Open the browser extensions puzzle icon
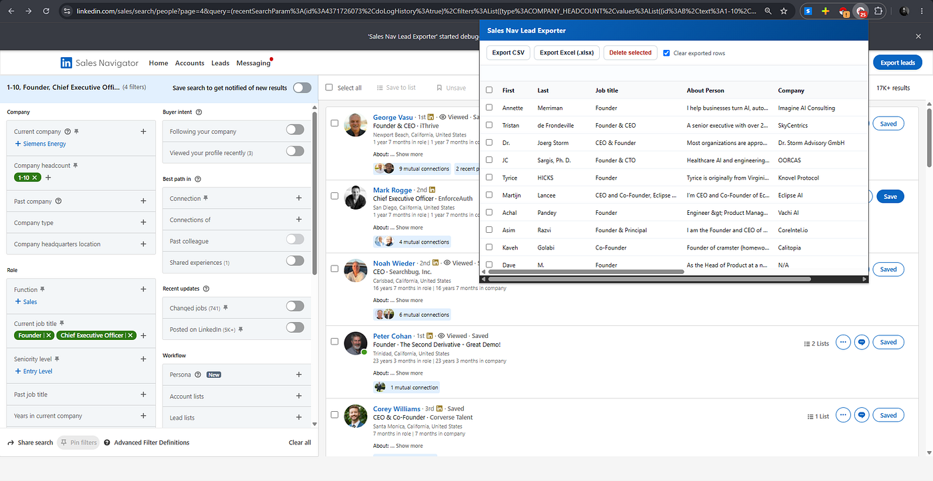933x481 pixels. click(x=879, y=11)
